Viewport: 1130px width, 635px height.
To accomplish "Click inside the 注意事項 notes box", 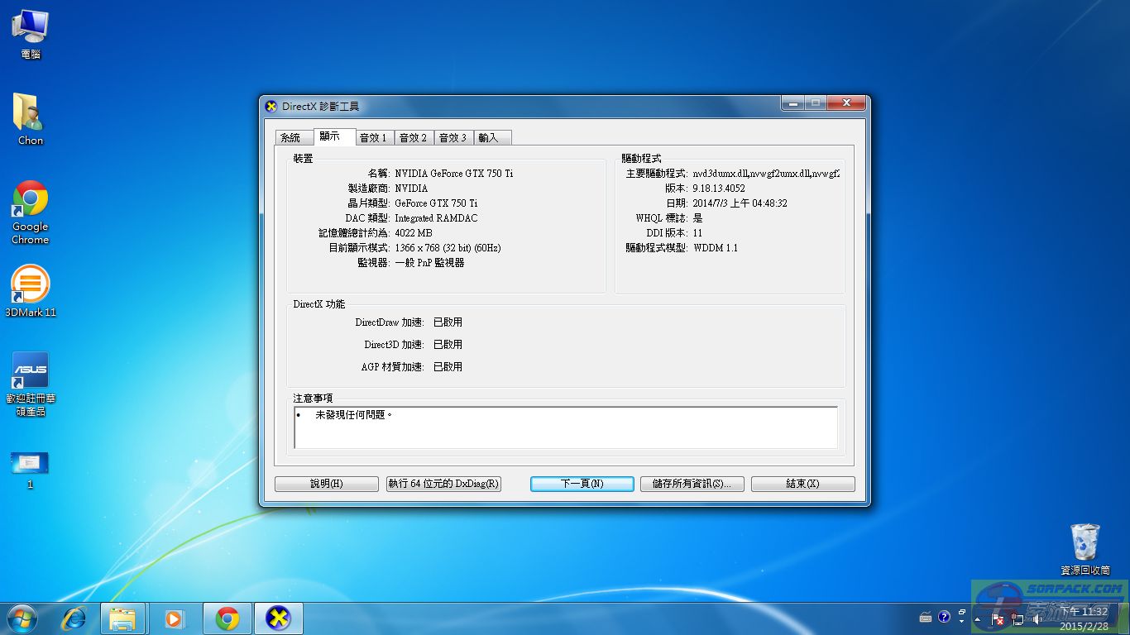I will [x=566, y=427].
